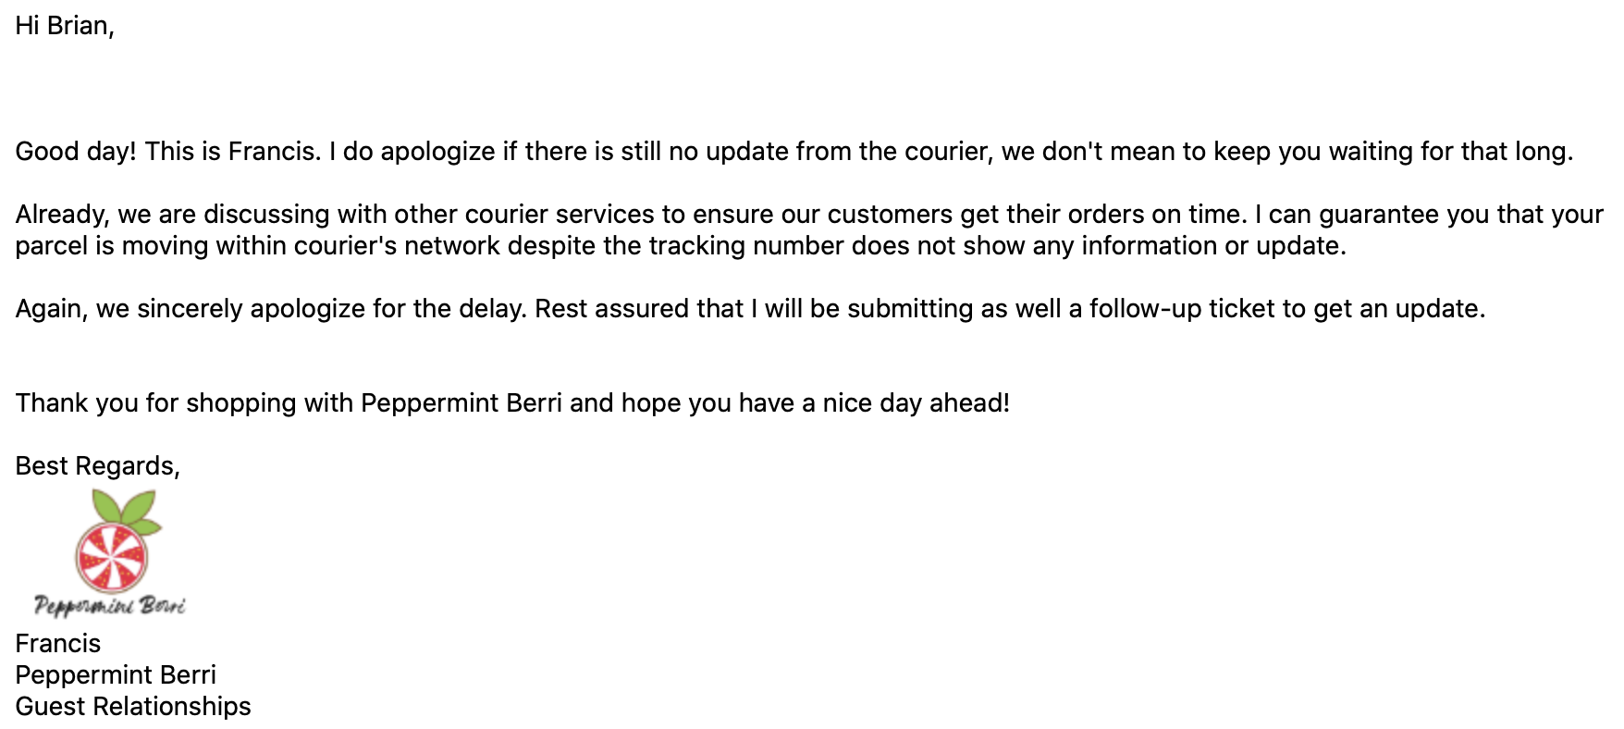Click the Peppermint Berri logo image
1624x729 pixels.
click(x=110, y=553)
